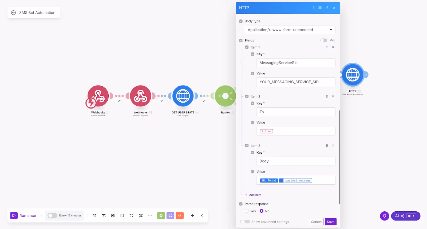Click the MessagingServiceSid key field
This screenshot has width=427, height=229.
coord(296,63)
